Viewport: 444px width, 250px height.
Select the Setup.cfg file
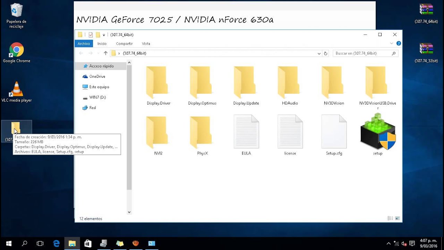pyautogui.click(x=334, y=135)
